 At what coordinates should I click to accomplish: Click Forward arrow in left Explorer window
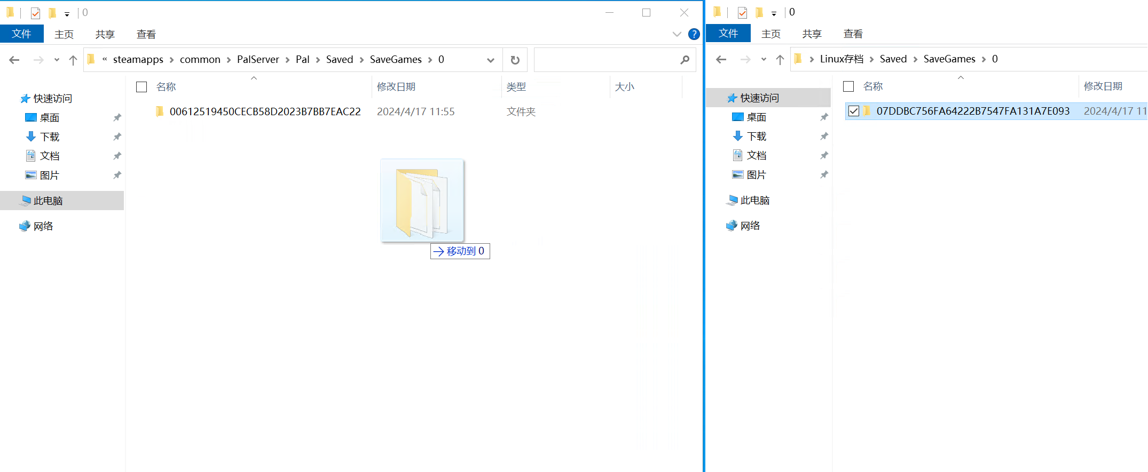38,60
